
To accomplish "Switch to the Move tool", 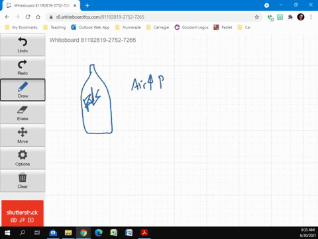I will coord(23,135).
